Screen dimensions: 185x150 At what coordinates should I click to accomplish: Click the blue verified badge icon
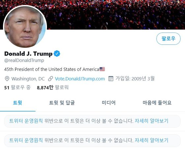click(x=57, y=53)
